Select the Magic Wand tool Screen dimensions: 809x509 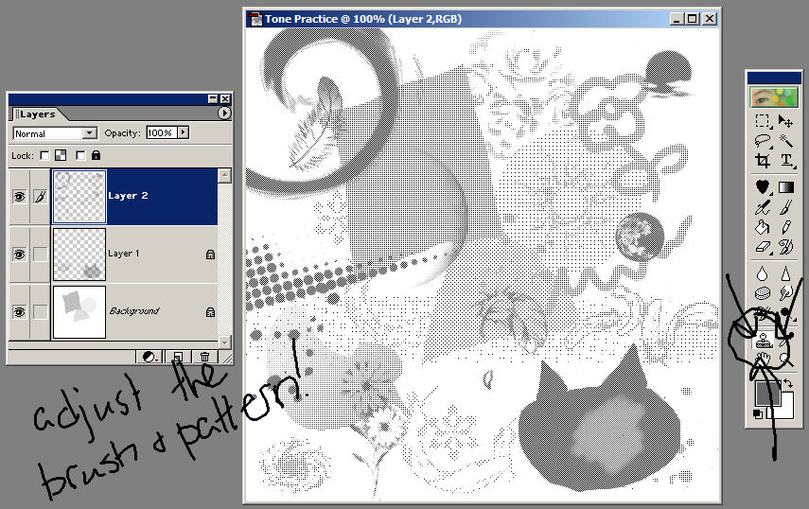[x=785, y=141]
